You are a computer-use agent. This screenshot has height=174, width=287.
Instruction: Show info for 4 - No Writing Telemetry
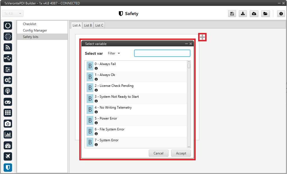(96, 112)
